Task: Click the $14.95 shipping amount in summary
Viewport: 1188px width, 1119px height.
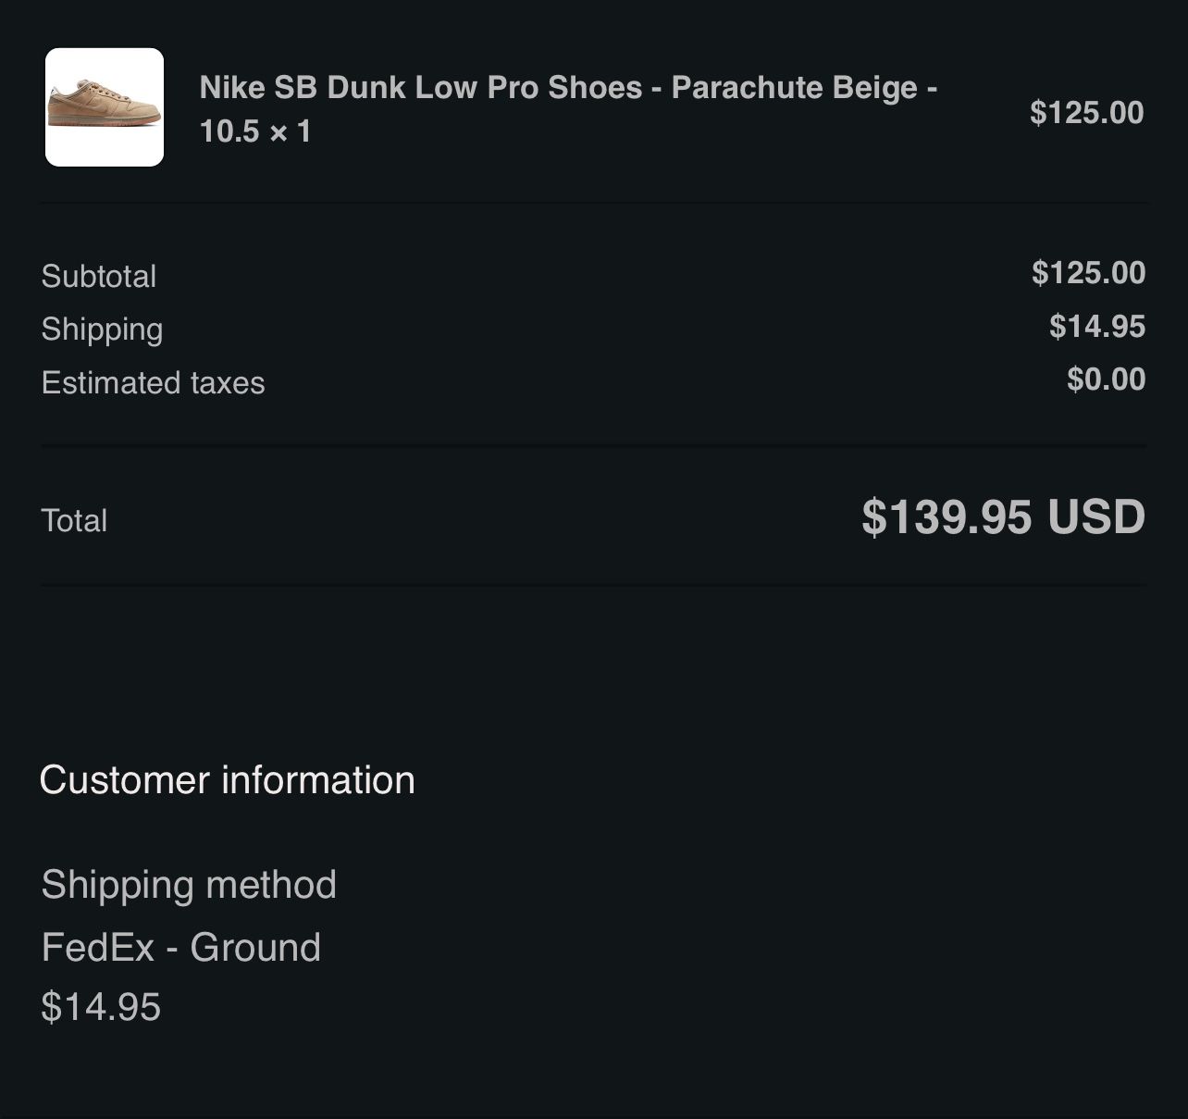Action: click(x=1097, y=327)
